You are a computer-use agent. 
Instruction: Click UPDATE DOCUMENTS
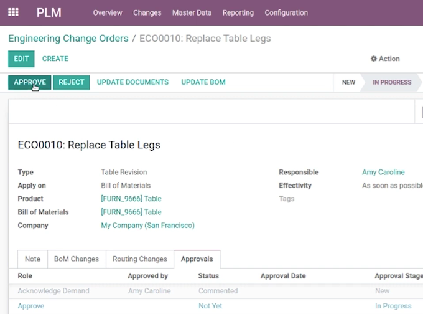(132, 82)
